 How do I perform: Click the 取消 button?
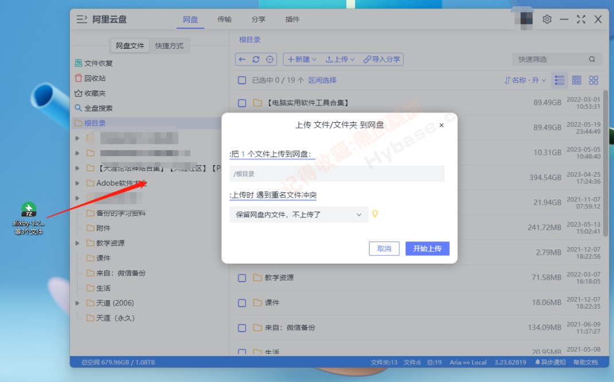[x=384, y=248]
